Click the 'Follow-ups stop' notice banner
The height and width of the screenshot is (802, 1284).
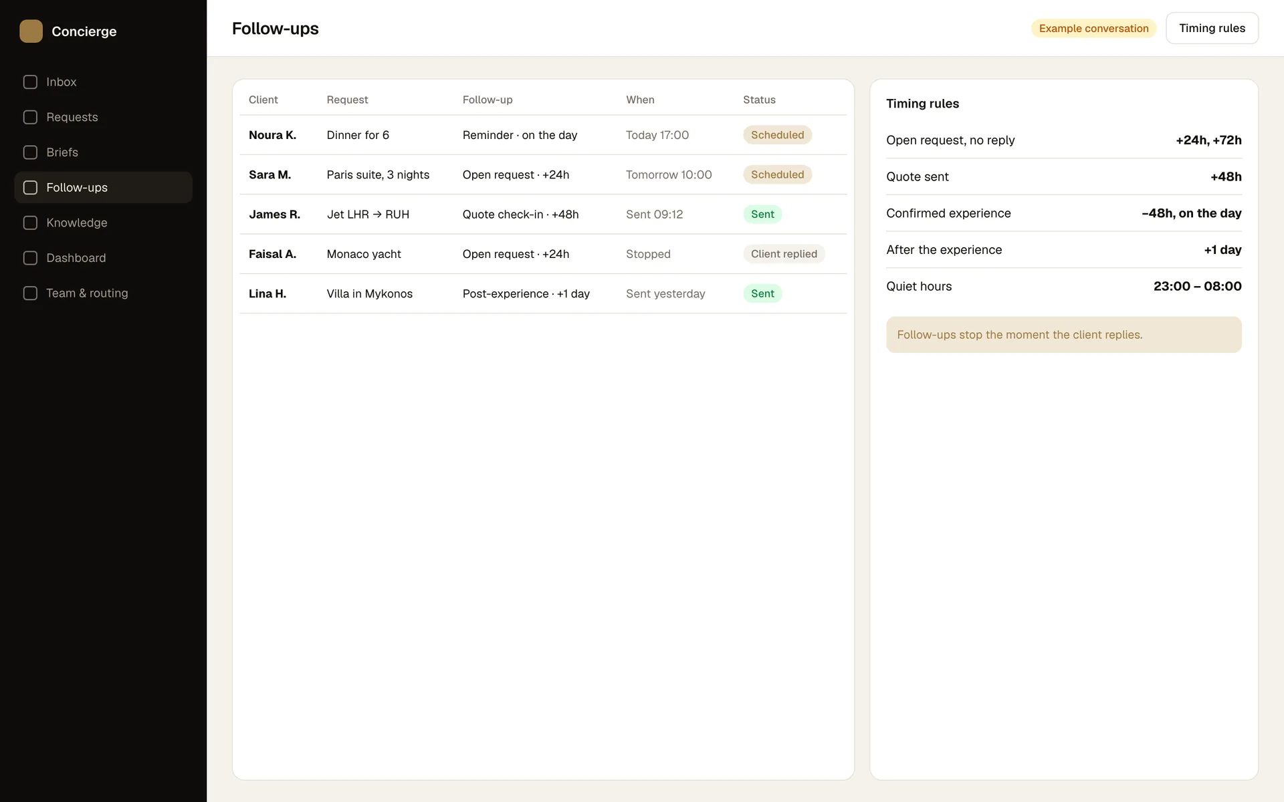point(1063,335)
